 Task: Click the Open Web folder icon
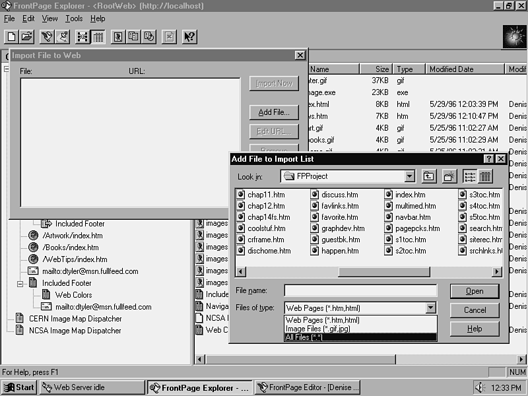click(x=26, y=37)
